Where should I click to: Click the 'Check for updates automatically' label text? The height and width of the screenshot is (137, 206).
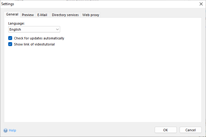coord(39,38)
